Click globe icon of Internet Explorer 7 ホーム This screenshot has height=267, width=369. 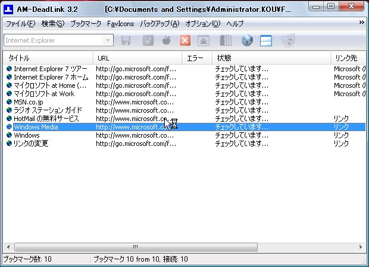pos(9,77)
